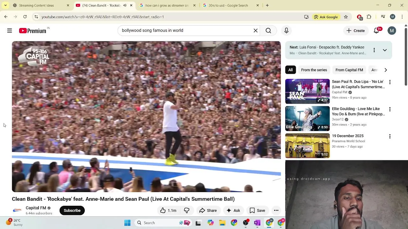Open options for the Sean Paul 'No Lie' video

pos(390,82)
